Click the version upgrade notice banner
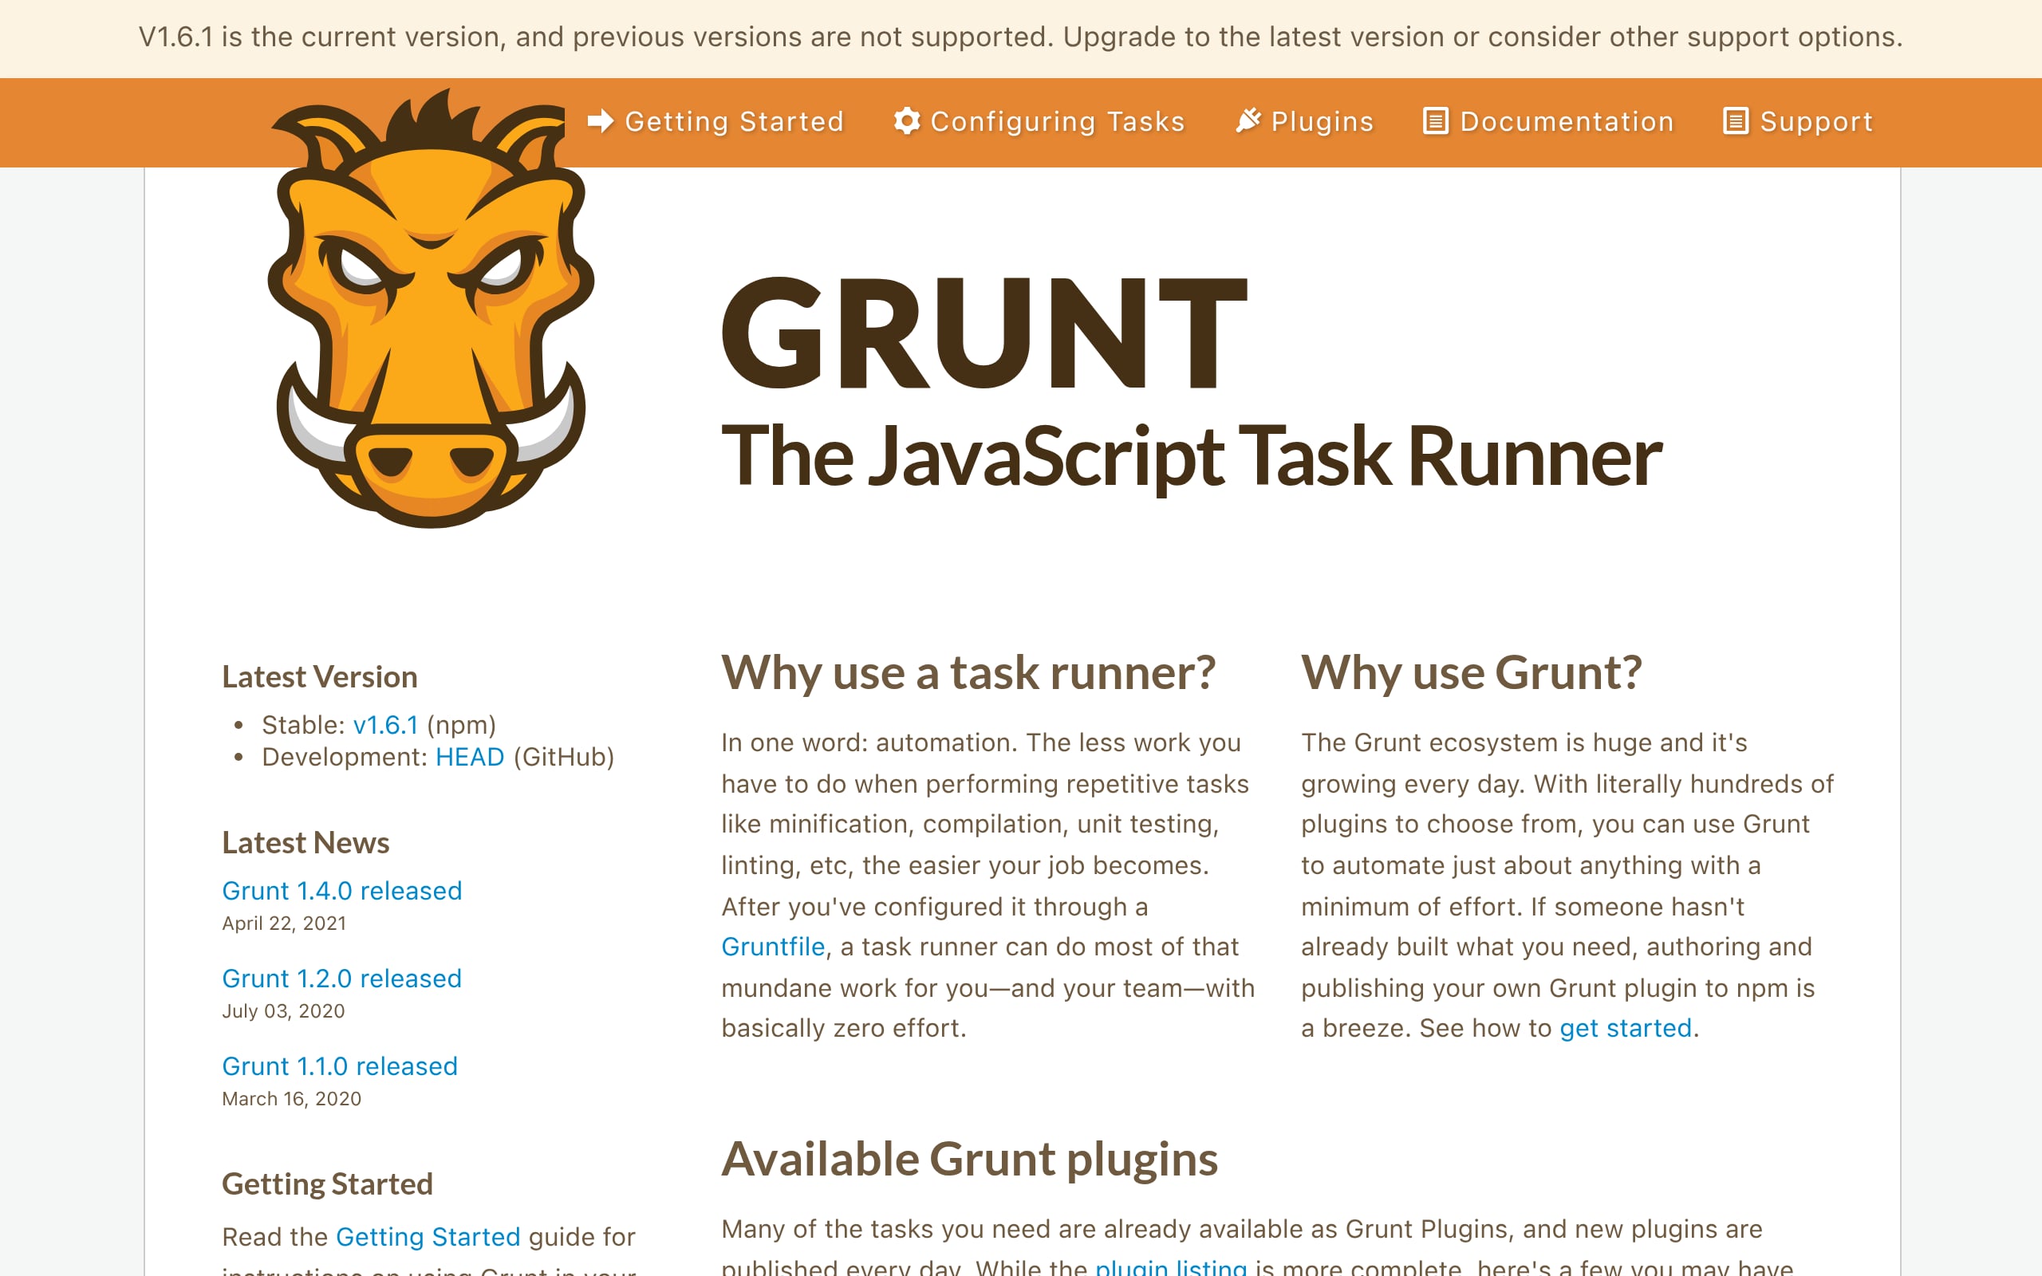Image resolution: width=2042 pixels, height=1276 pixels. pyautogui.click(x=1021, y=37)
